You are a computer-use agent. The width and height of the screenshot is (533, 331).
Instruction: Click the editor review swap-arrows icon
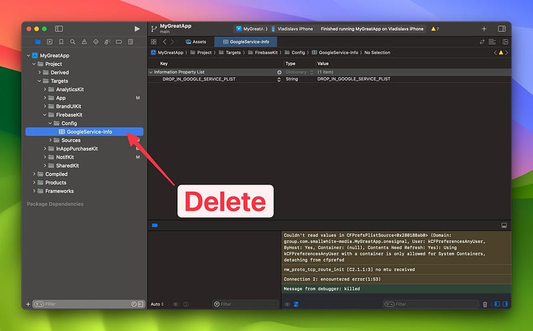point(482,42)
